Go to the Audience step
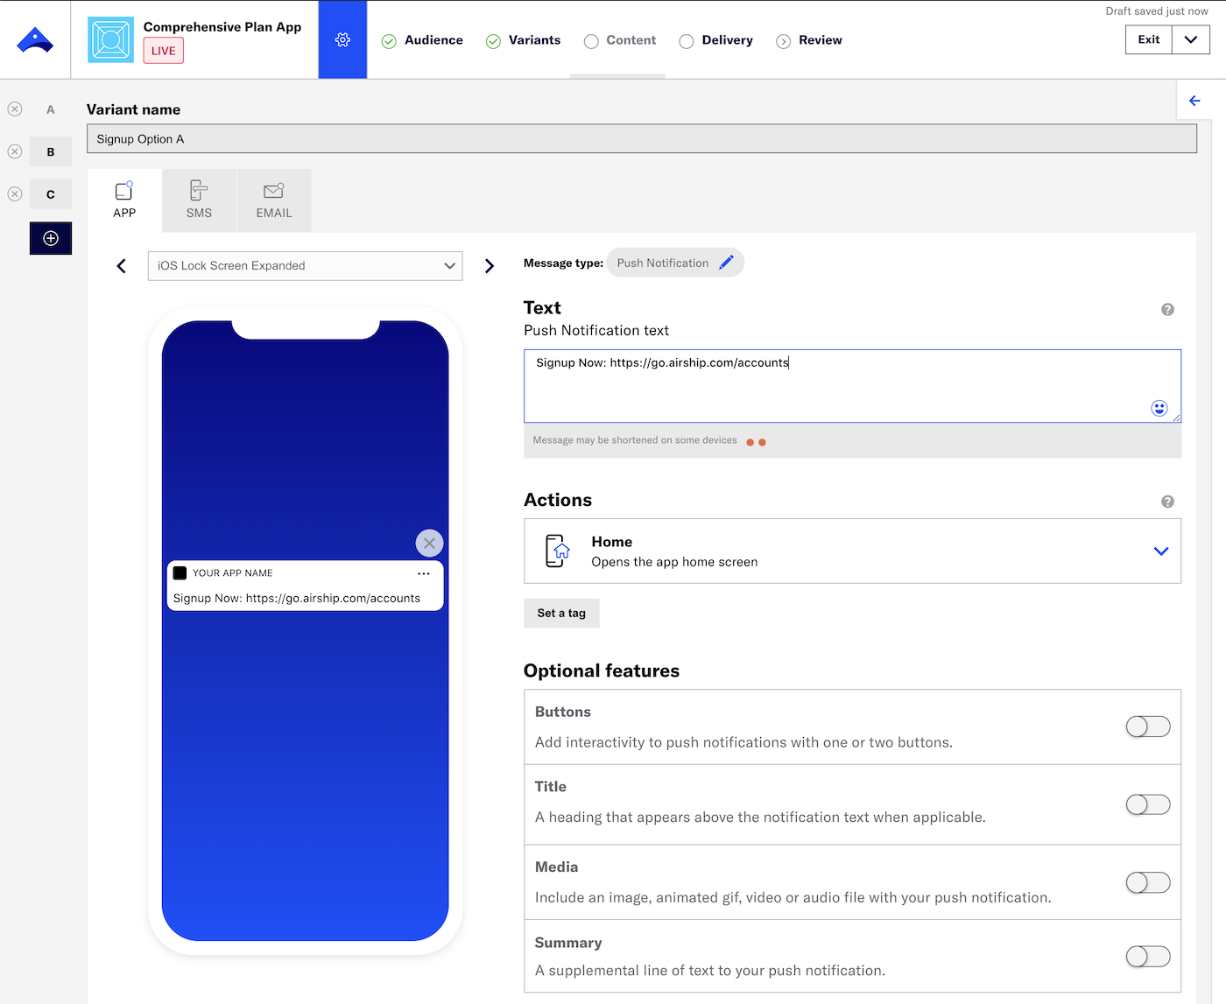The width and height of the screenshot is (1226, 1004). click(422, 40)
